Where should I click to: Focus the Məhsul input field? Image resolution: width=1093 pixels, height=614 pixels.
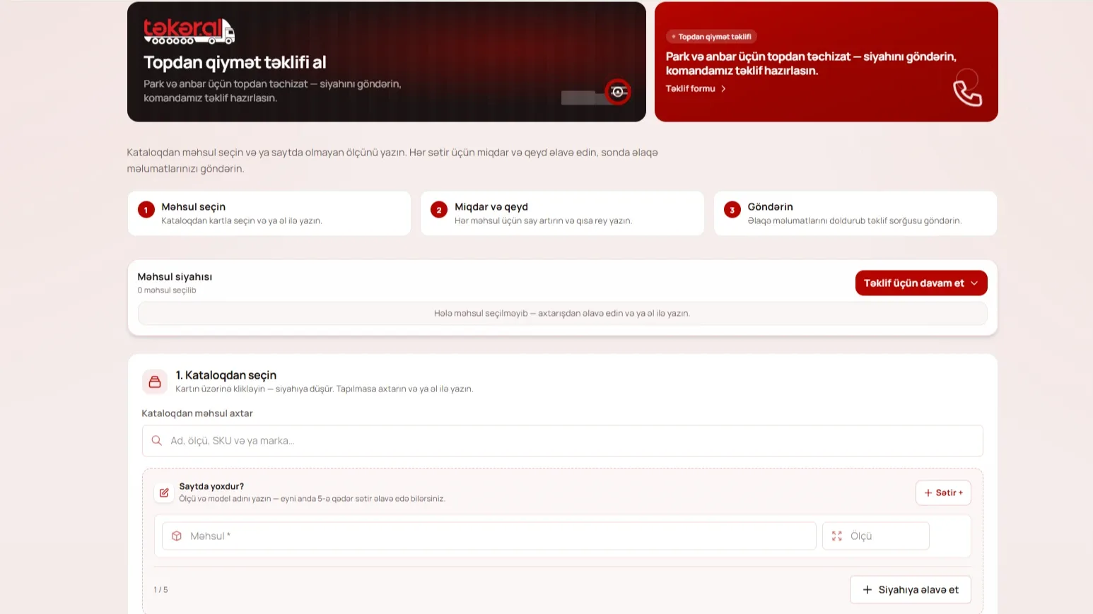tap(489, 536)
